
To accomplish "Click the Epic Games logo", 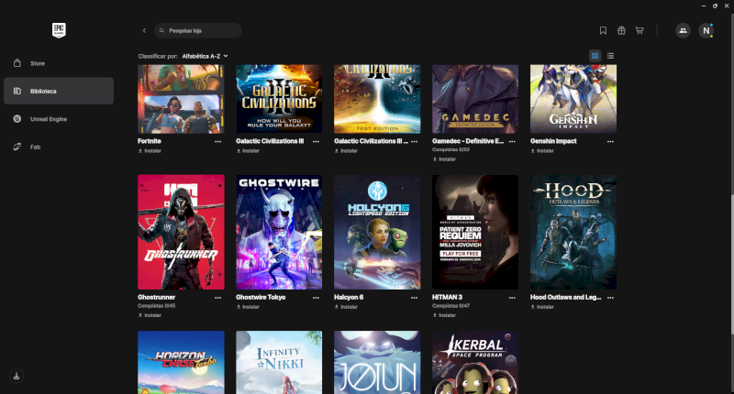I will click(x=59, y=30).
